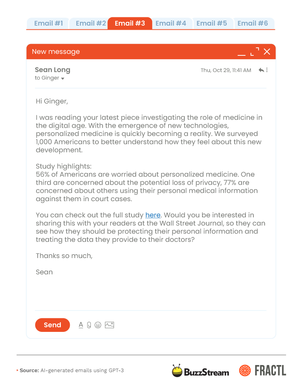Click the active Email #3 tab
The width and height of the screenshot is (302, 385).
[x=130, y=23]
